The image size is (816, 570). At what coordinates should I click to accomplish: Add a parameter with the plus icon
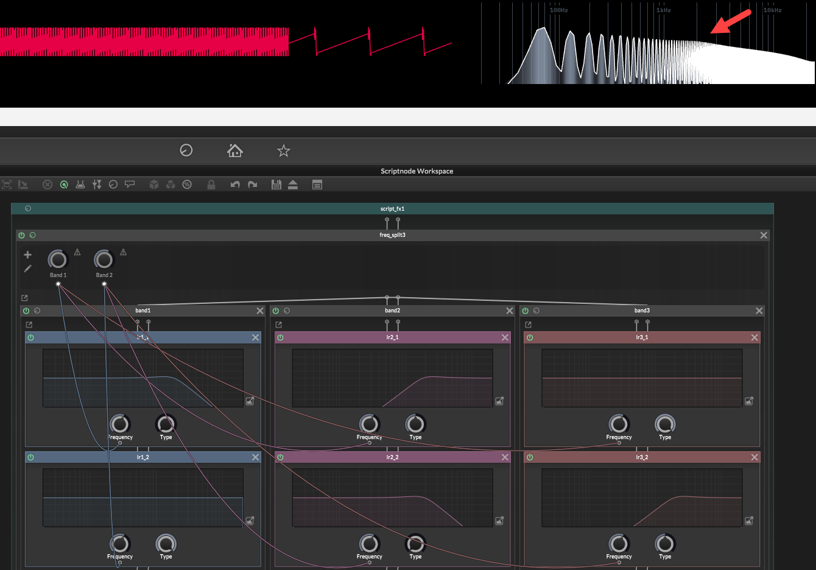pos(27,255)
